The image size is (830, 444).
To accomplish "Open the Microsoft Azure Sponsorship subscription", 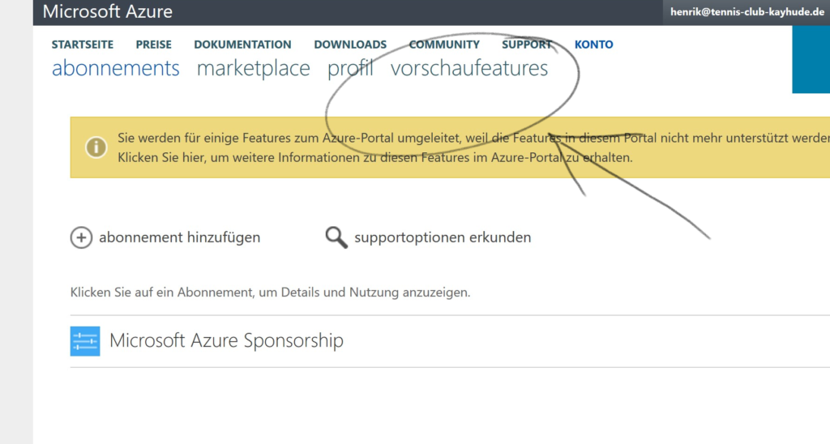I will pyautogui.click(x=226, y=340).
